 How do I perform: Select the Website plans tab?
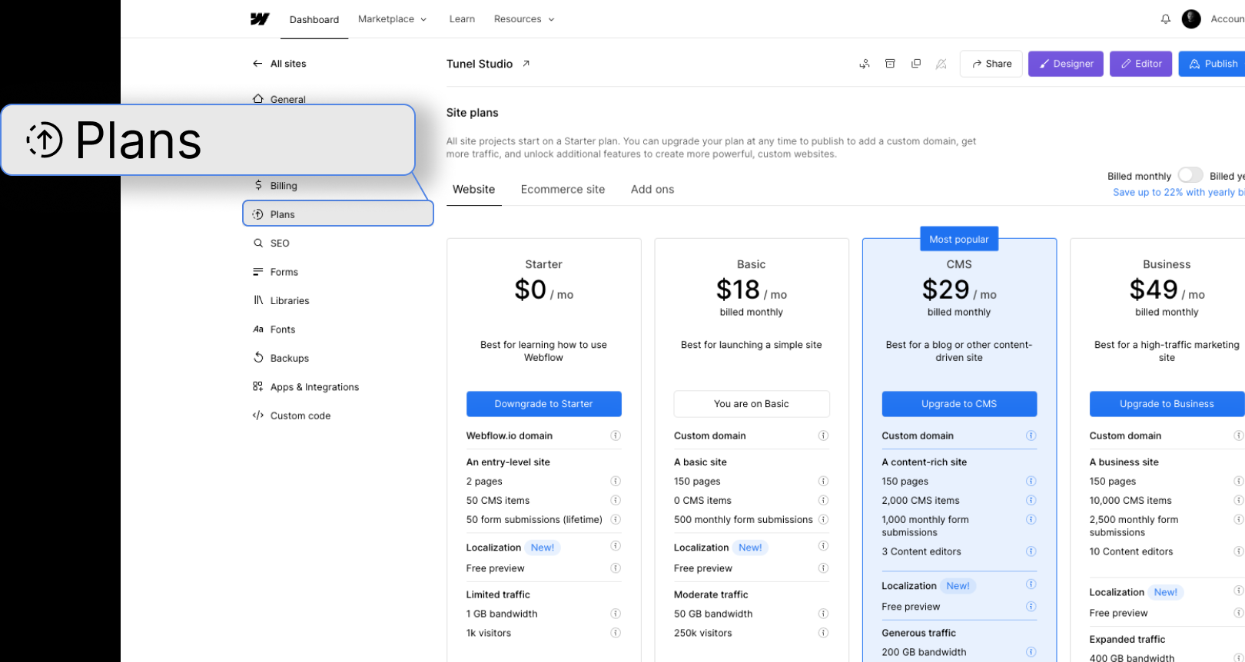click(x=474, y=190)
